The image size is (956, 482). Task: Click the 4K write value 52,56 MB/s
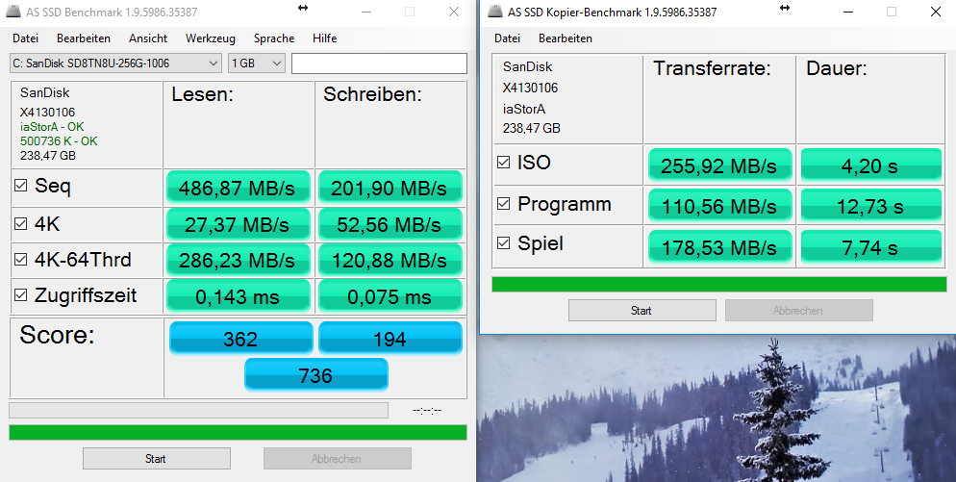point(390,224)
